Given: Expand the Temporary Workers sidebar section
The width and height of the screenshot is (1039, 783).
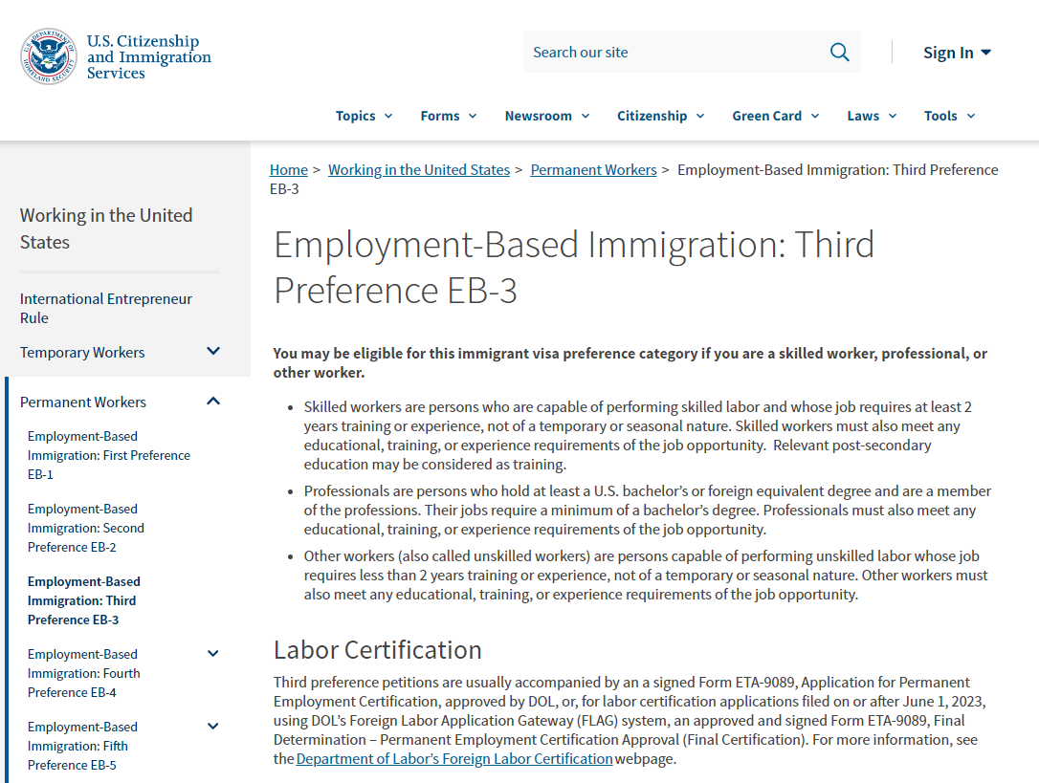Looking at the screenshot, I should tap(213, 352).
